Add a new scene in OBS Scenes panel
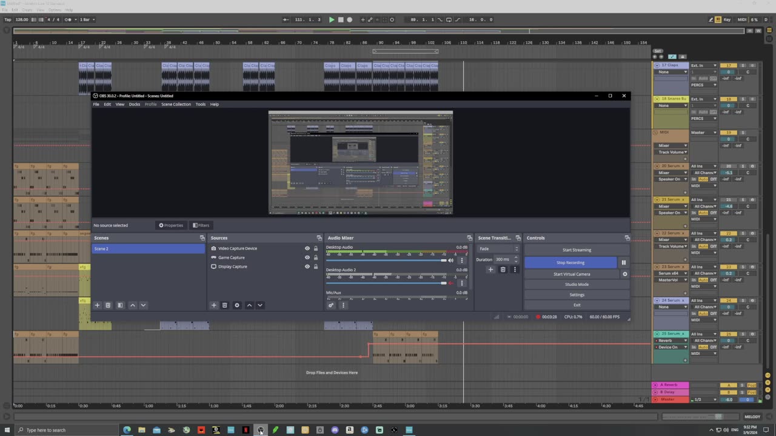776x436 pixels. (97, 305)
